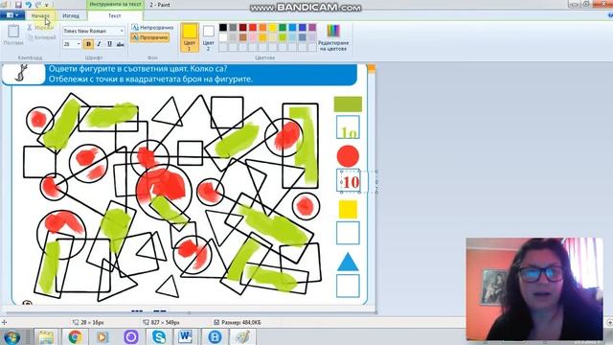Switch to the Начало tab
The width and height of the screenshot is (613, 345).
tap(40, 15)
